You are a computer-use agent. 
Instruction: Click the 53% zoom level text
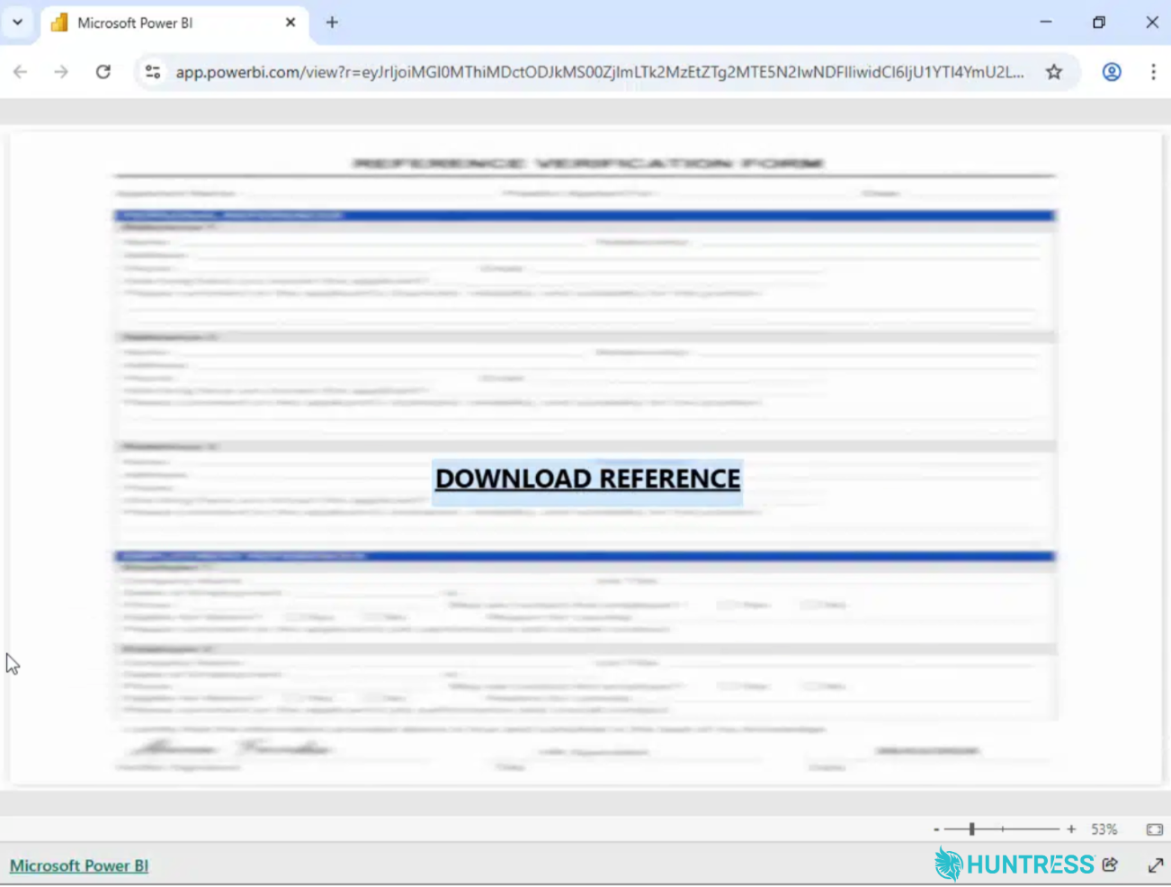(x=1104, y=829)
